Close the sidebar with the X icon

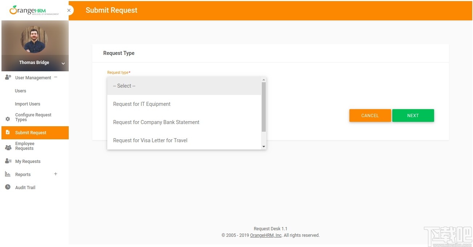click(69, 11)
